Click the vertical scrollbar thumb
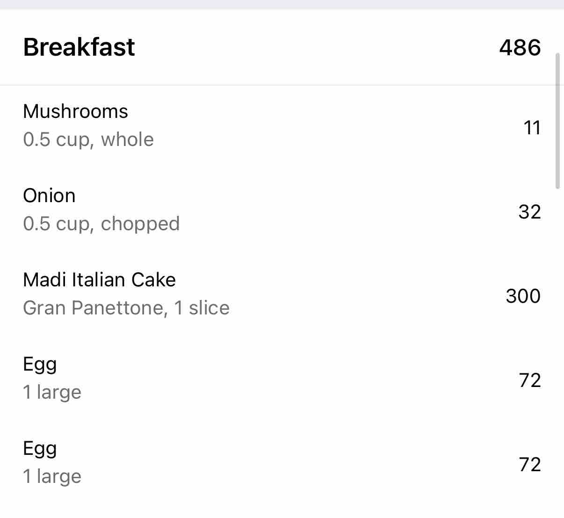 coord(557,121)
